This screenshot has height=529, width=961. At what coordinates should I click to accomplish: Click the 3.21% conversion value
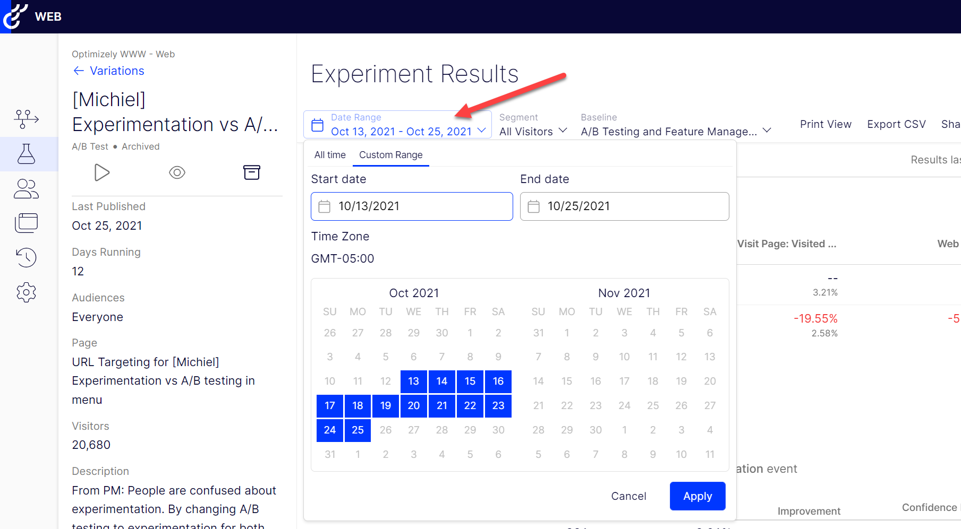[x=825, y=292]
